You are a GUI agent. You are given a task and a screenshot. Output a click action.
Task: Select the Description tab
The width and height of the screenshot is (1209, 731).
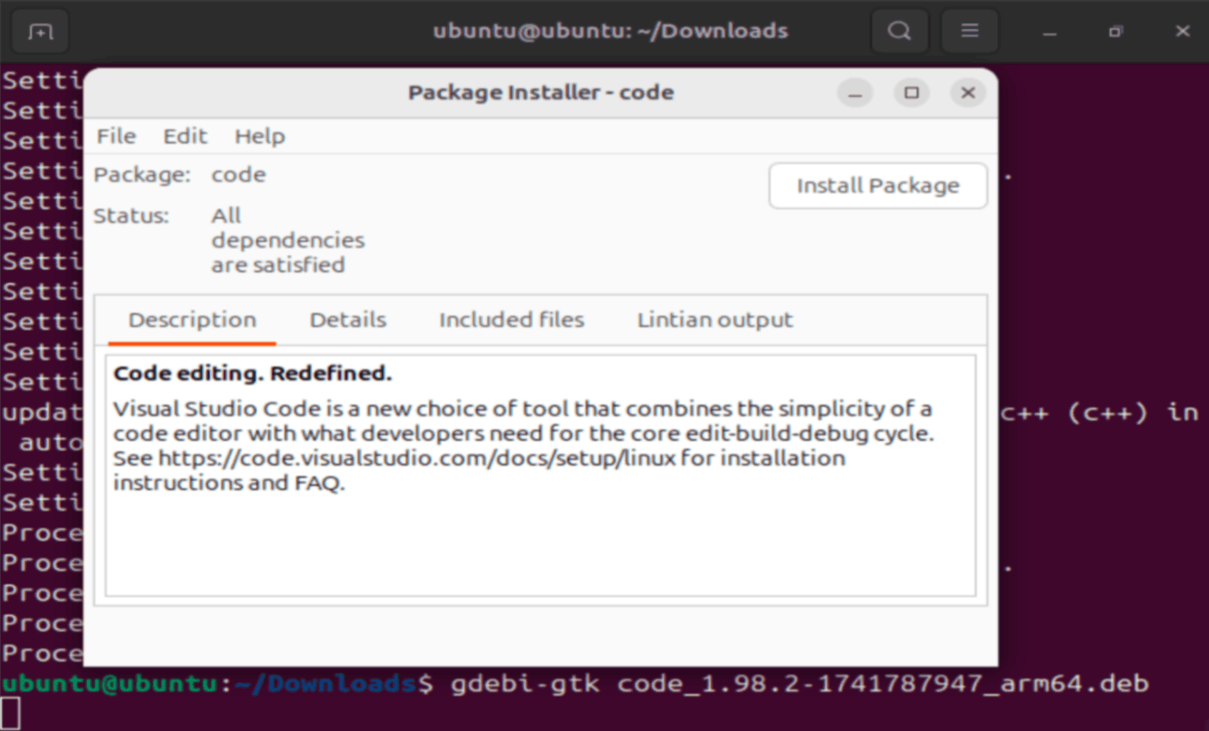pos(192,320)
